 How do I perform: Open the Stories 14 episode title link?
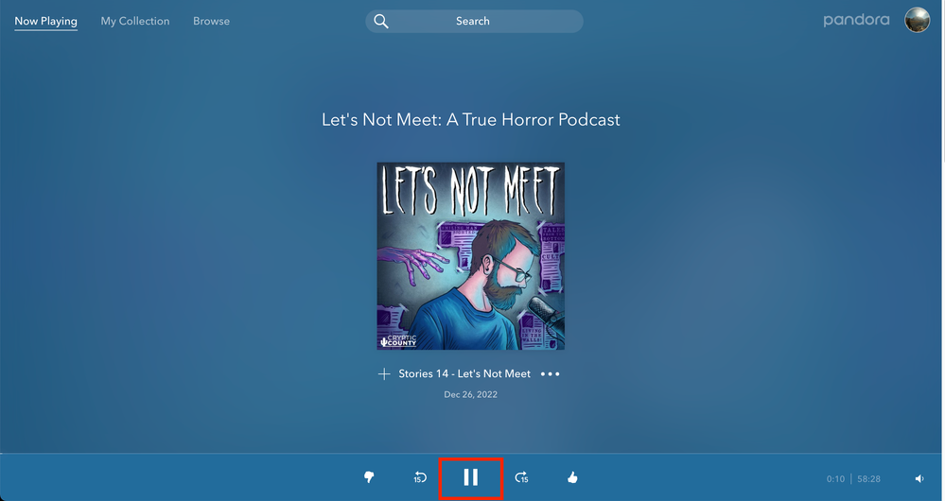click(x=464, y=374)
